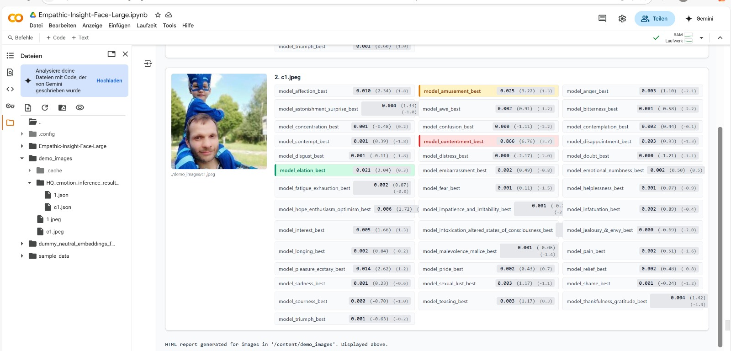Open the table of contents sidebar icon
This screenshot has height=351, width=731.
[10, 56]
